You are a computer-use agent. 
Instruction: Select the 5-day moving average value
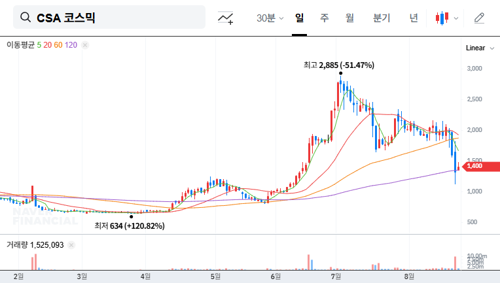point(39,45)
